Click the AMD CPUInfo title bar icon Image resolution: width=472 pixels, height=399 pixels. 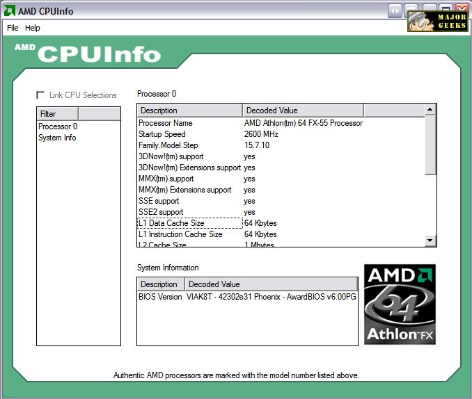pos(9,11)
